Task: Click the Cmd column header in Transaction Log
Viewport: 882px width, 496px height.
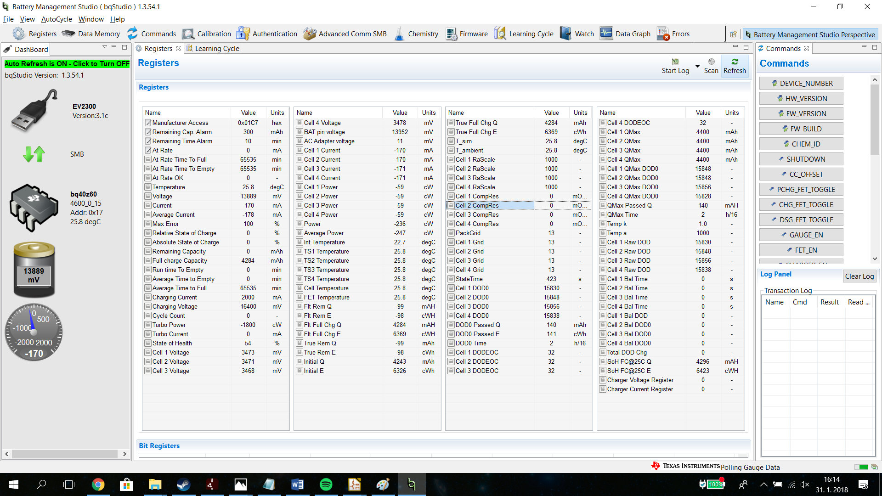Action: (x=800, y=302)
